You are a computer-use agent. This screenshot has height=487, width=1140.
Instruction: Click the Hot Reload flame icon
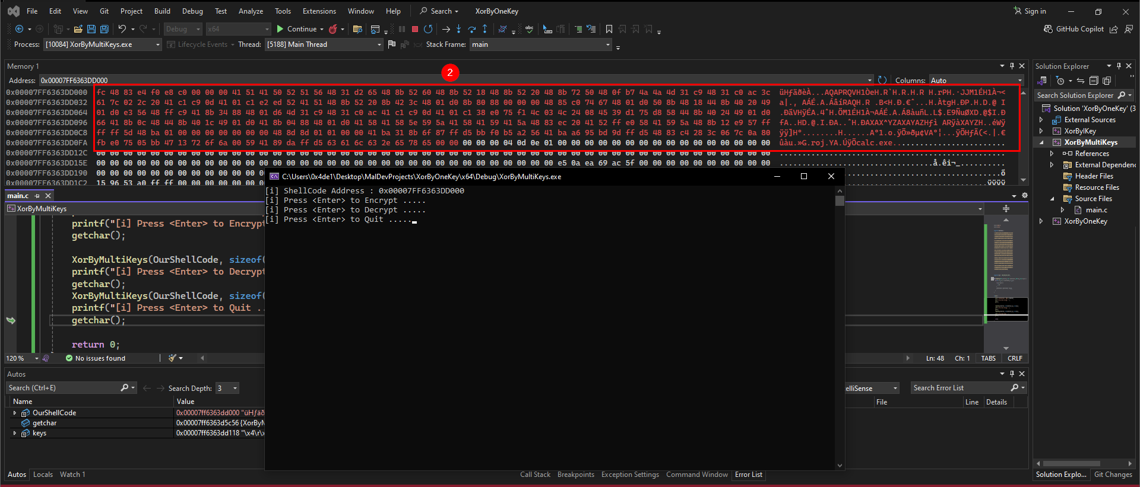(333, 29)
